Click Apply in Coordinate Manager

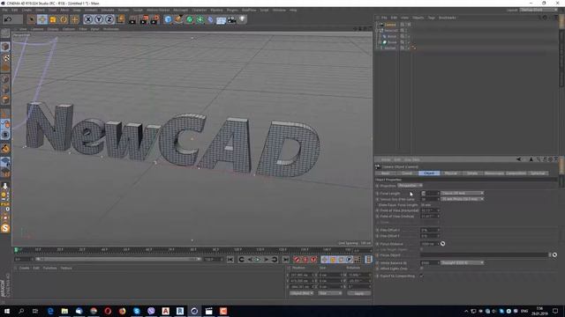(x=359, y=293)
